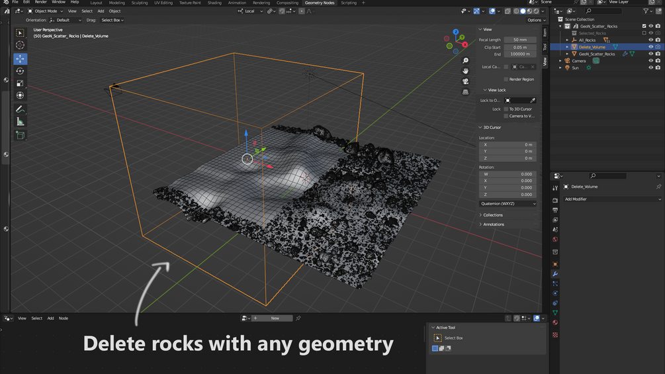The height and width of the screenshot is (374, 665).
Task: Disable Sun in renders camera icon
Action: pyautogui.click(x=658, y=68)
